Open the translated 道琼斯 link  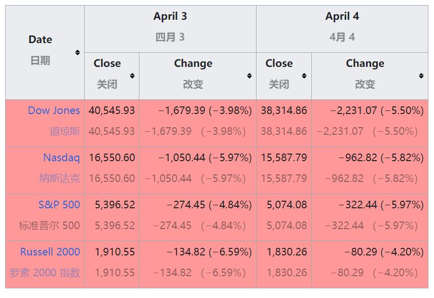[65, 131]
